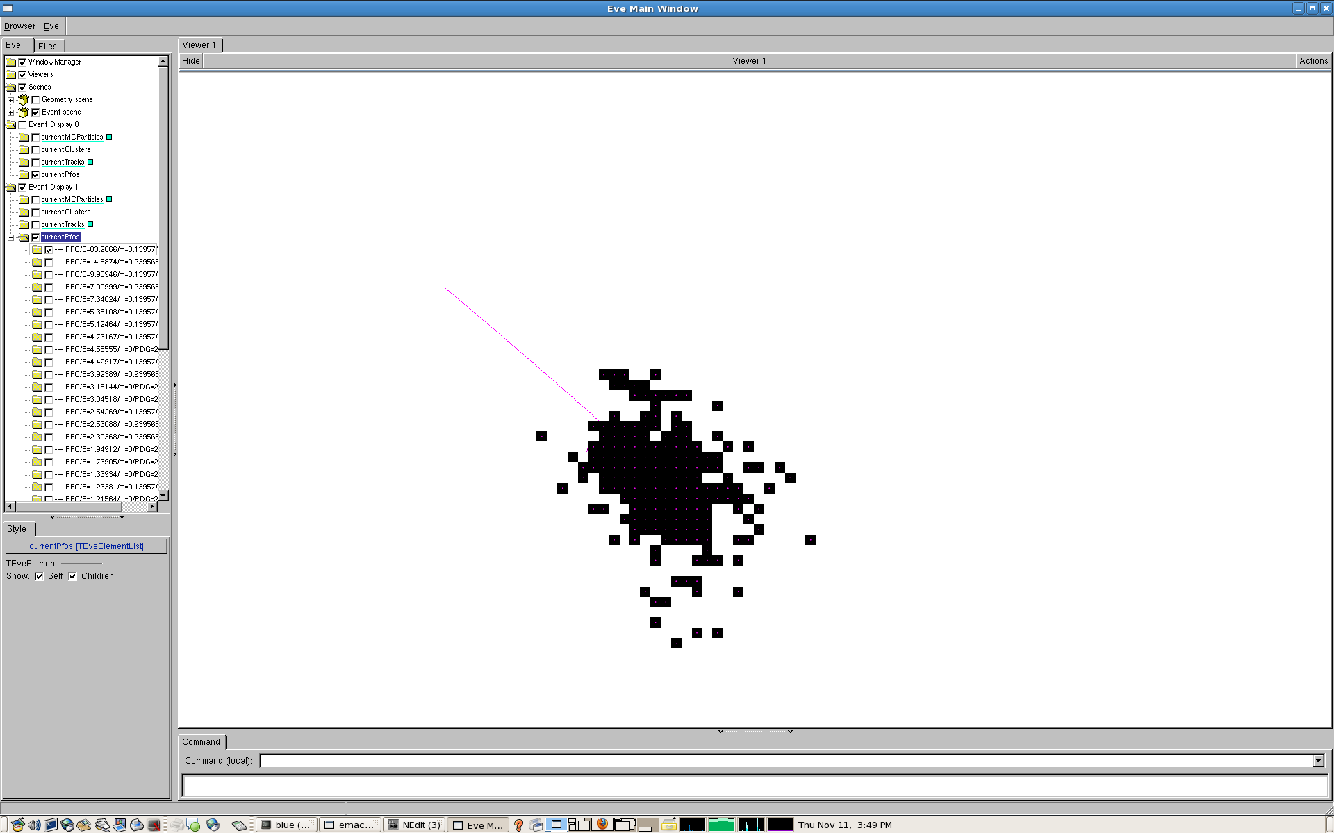Click the taskbar help question mark icon
This screenshot has width=1334, height=833.
coord(518,825)
